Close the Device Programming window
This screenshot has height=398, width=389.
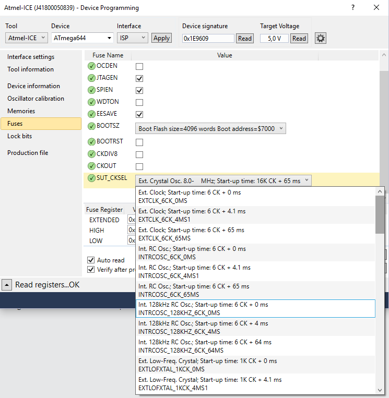[376, 7]
